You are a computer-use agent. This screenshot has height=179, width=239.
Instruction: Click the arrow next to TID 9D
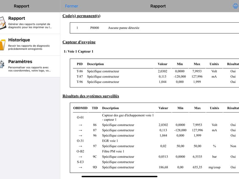pos(80,167)
